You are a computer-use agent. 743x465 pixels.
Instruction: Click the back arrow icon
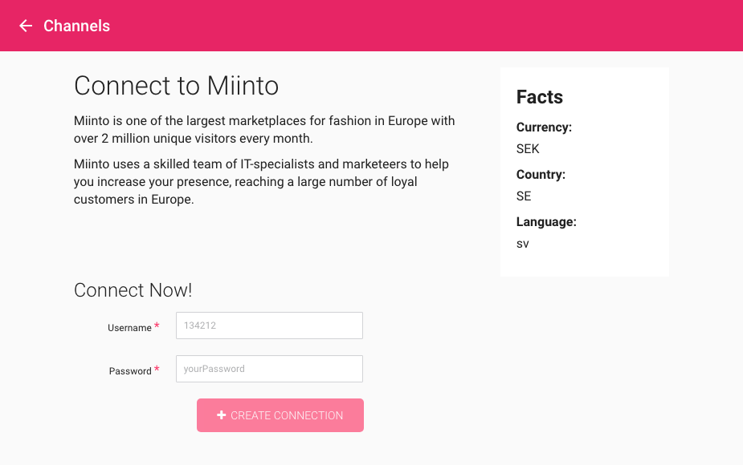click(26, 26)
